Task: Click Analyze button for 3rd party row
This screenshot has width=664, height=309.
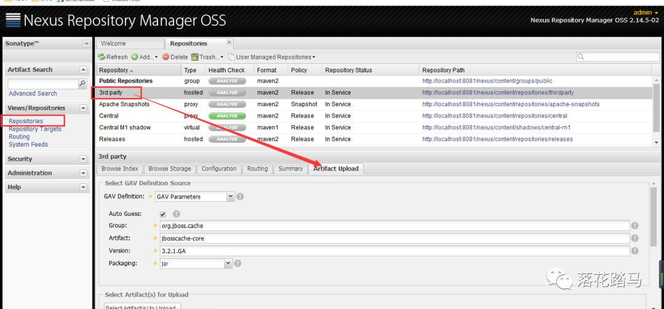Action: [227, 93]
